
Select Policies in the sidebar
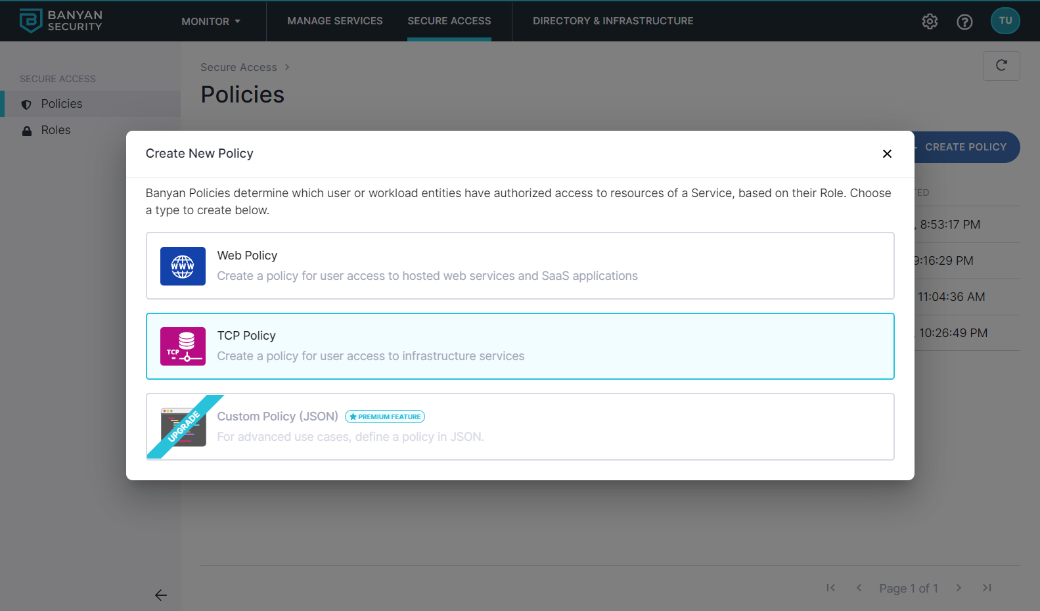(62, 104)
